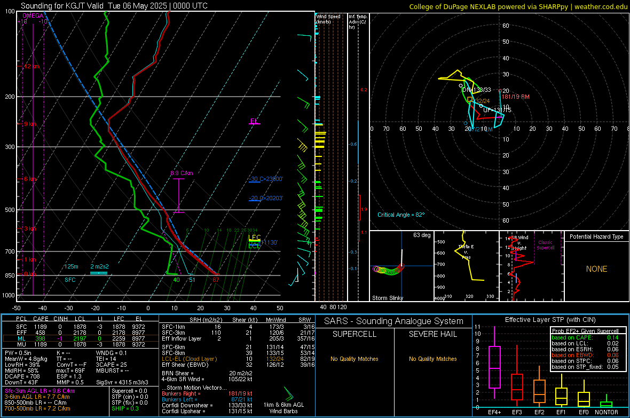Image resolution: width=630 pixels, height=418 pixels.
Task: Click the magenta EL level marker
Action: point(254,121)
